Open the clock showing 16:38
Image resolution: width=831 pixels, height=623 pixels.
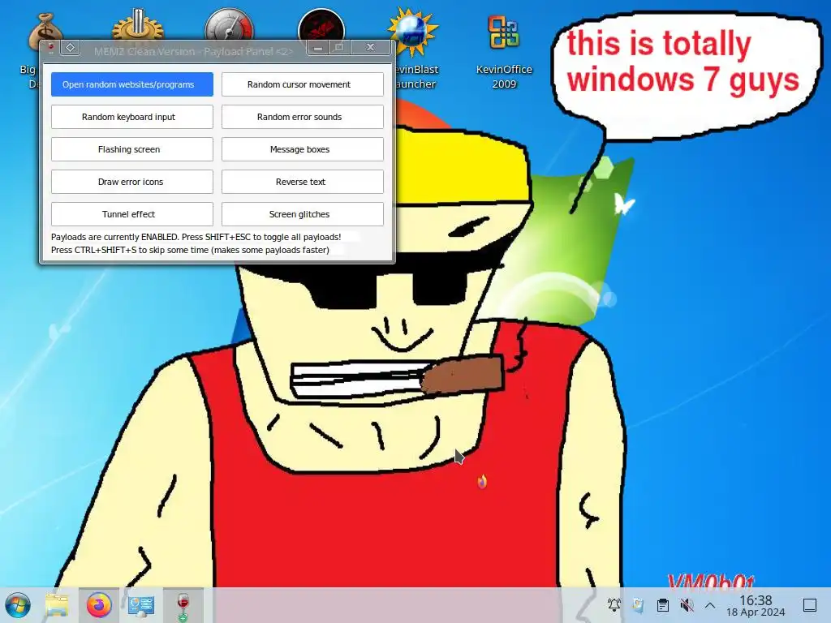tap(756, 605)
